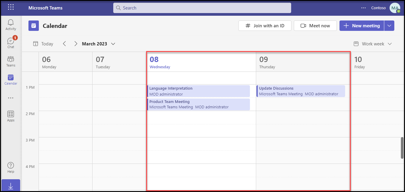
Task: Select the Calendar tab in sidebar
Action: [11, 80]
